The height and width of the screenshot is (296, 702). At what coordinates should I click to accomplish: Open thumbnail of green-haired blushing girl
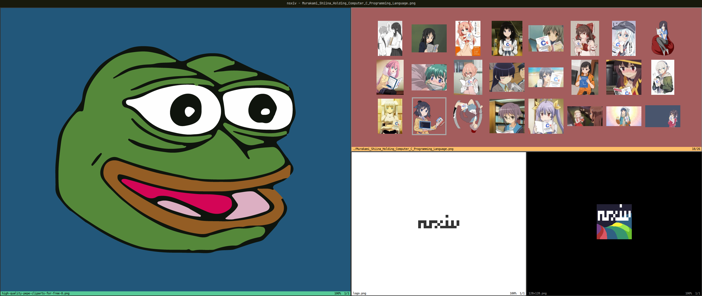pos(429,77)
